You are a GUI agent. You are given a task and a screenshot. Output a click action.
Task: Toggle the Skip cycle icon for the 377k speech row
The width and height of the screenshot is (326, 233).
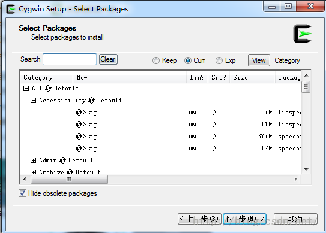click(x=79, y=137)
